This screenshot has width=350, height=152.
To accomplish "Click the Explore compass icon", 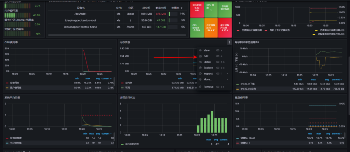I will point(200,68).
